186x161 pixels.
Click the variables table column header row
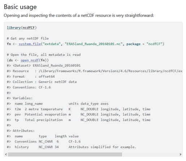(58, 104)
